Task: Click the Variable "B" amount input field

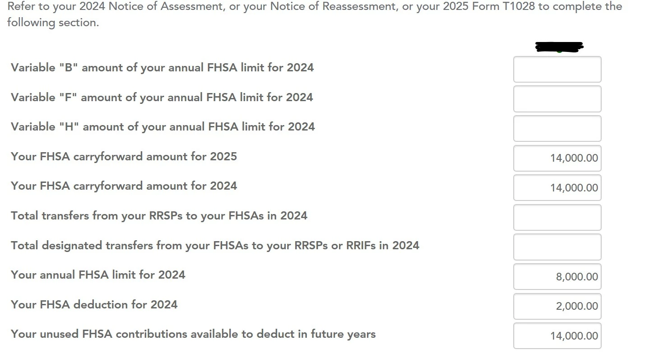Action: point(557,70)
